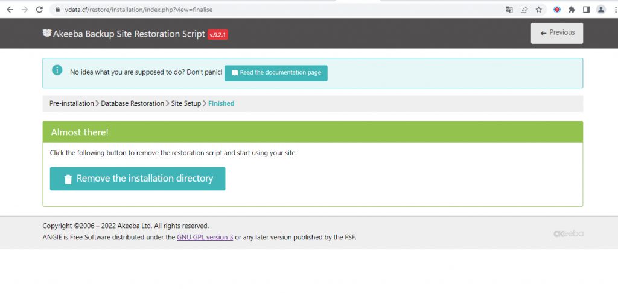This screenshot has width=618, height=293.
Task: Select the Database Restoration breadcrumb step
Action: [132, 103]
